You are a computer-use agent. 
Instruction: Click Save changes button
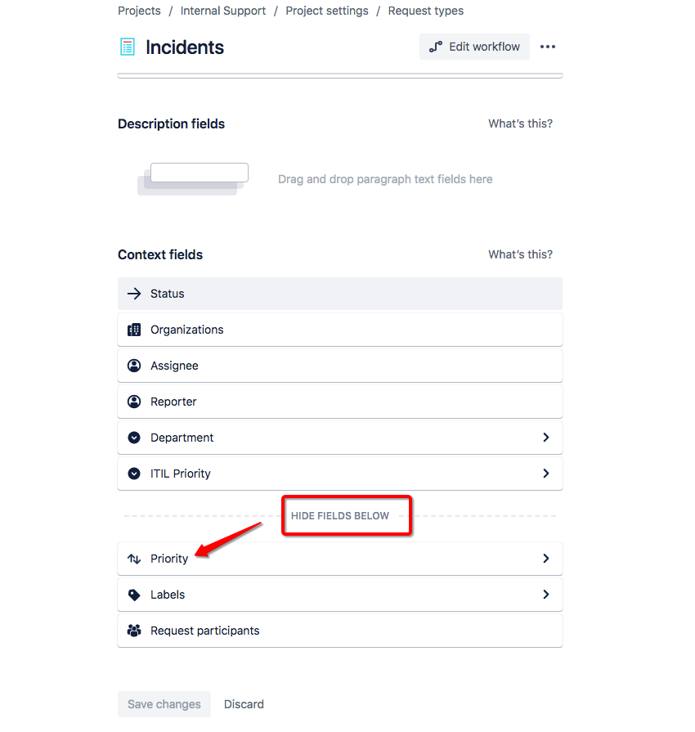164,704
